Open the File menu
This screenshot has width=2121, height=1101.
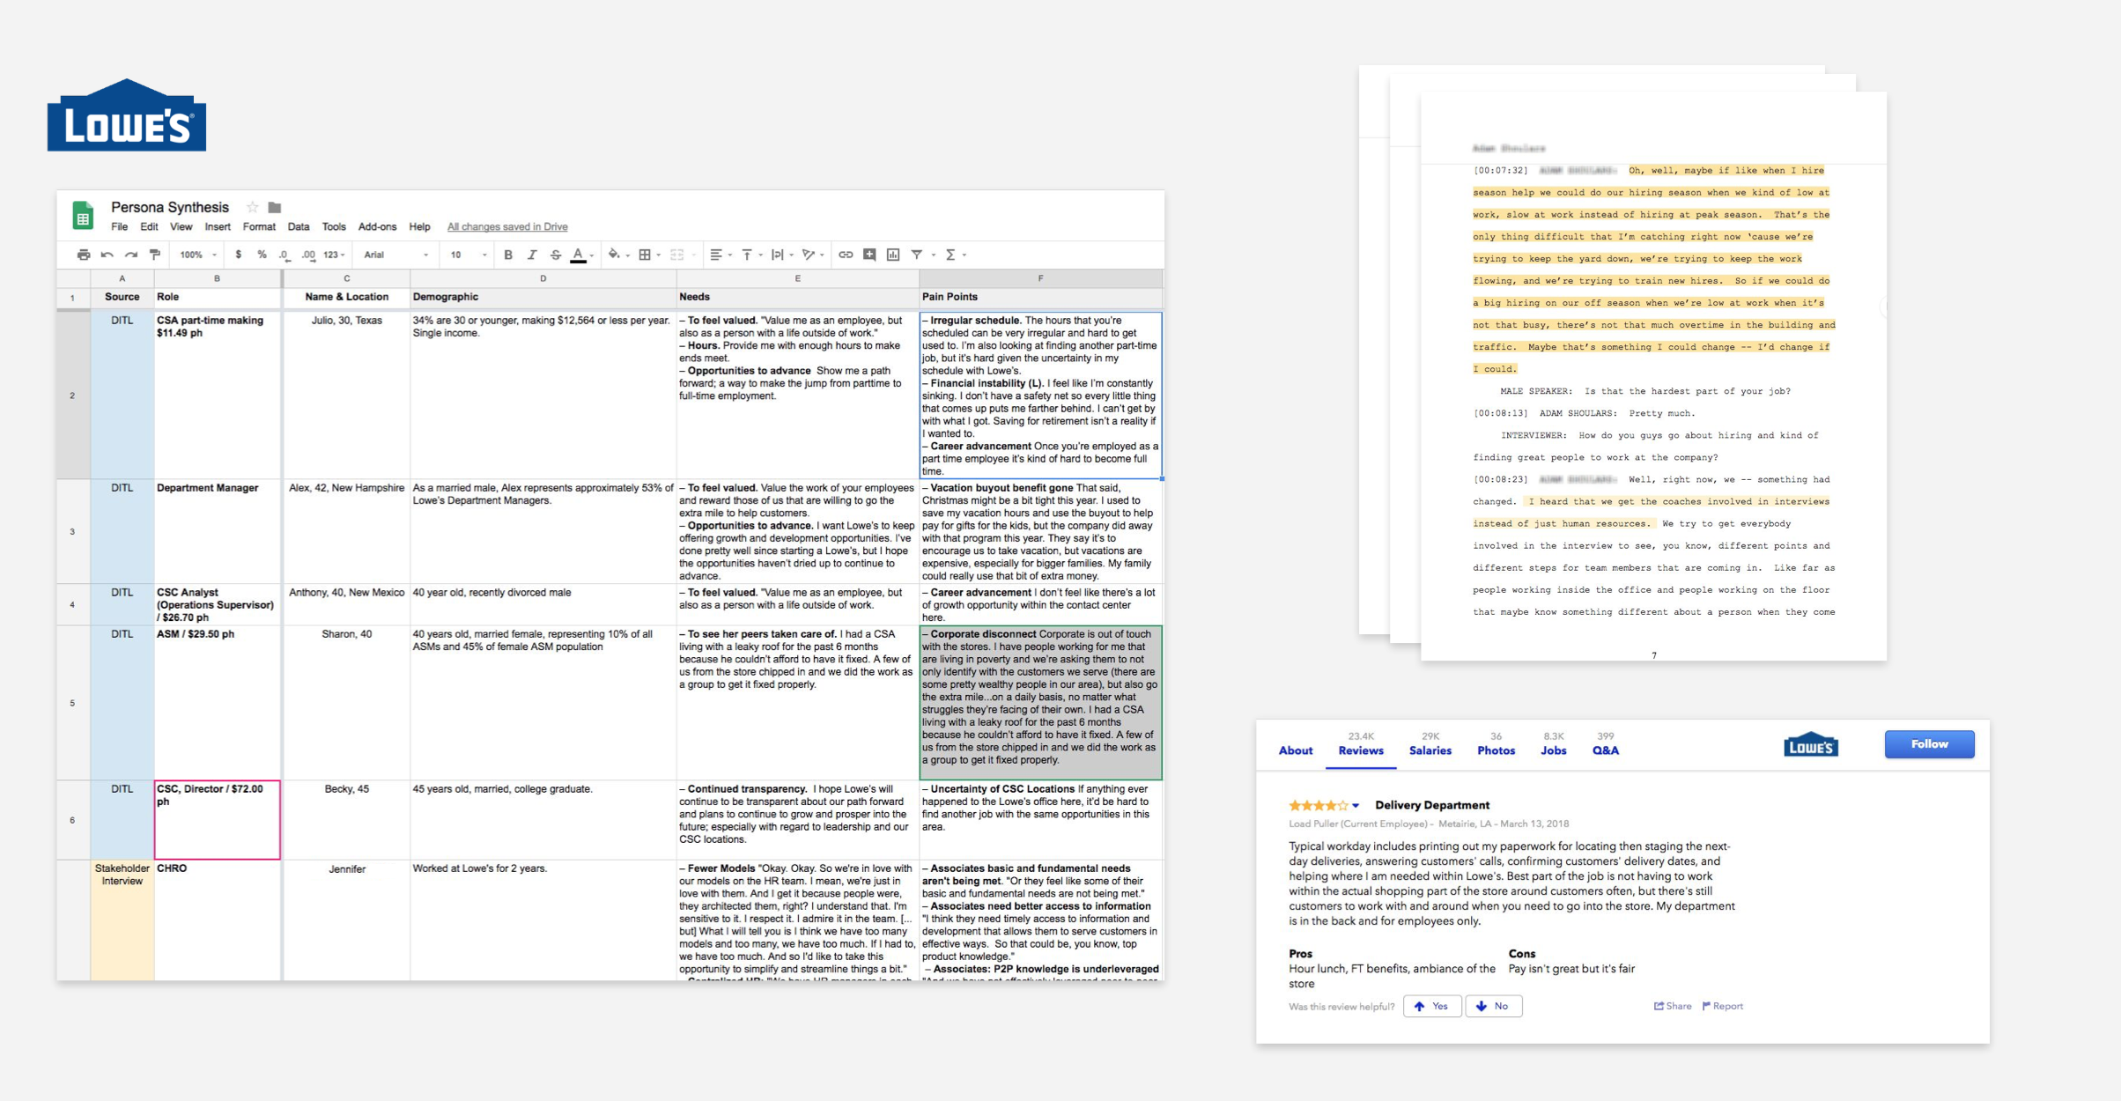tap(119, 227)
